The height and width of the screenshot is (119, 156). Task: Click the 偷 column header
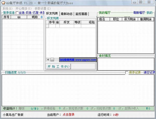pyautogui.click(x=58, y=22)
